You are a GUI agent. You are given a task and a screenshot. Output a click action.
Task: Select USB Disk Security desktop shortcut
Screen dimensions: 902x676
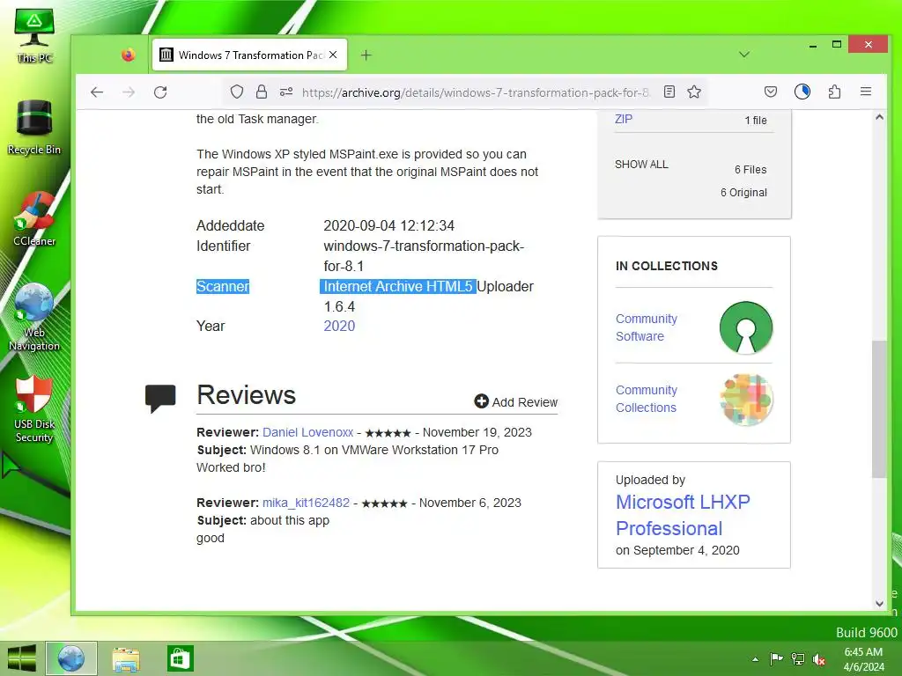point(34,409)
